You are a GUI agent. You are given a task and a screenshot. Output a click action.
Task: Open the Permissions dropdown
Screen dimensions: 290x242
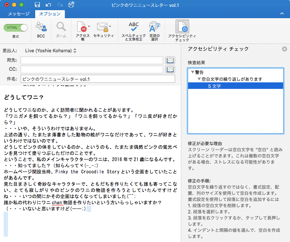tap(83, 30)
